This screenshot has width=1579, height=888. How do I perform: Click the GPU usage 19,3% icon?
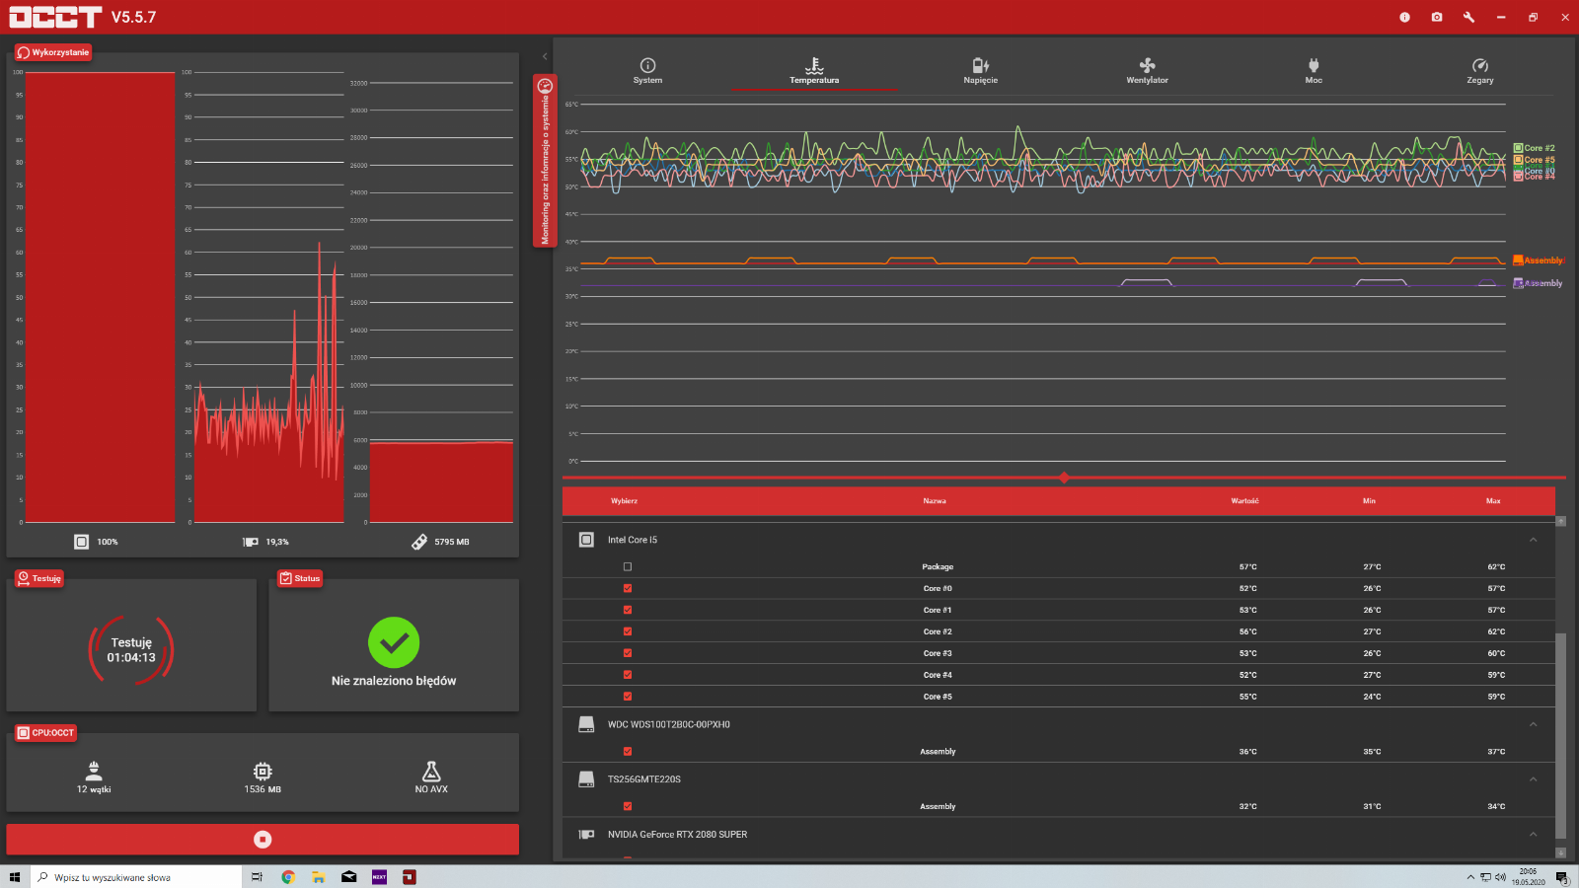point(251,542)
